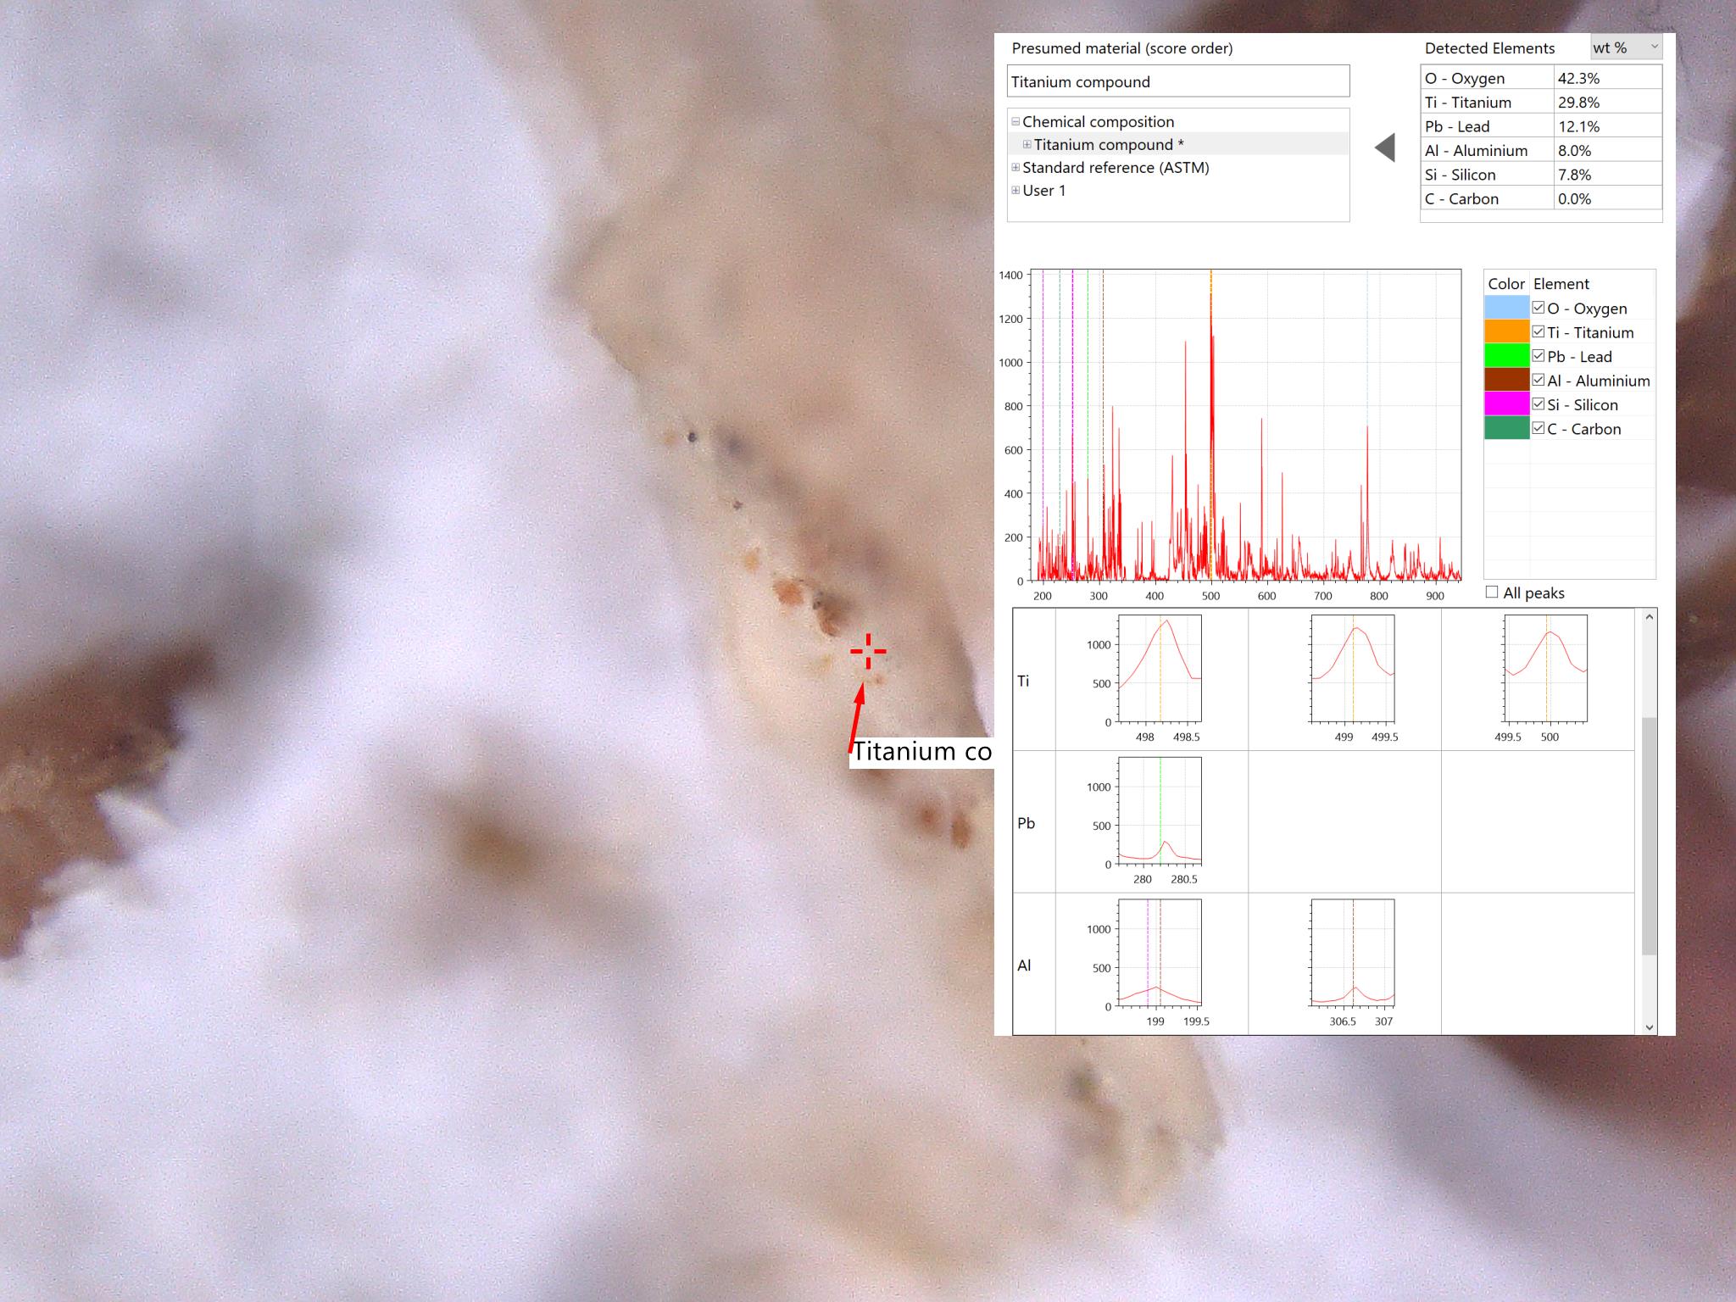
Task: Toggle the Pb - Lead checkbox
Action: click(1538, 356)
